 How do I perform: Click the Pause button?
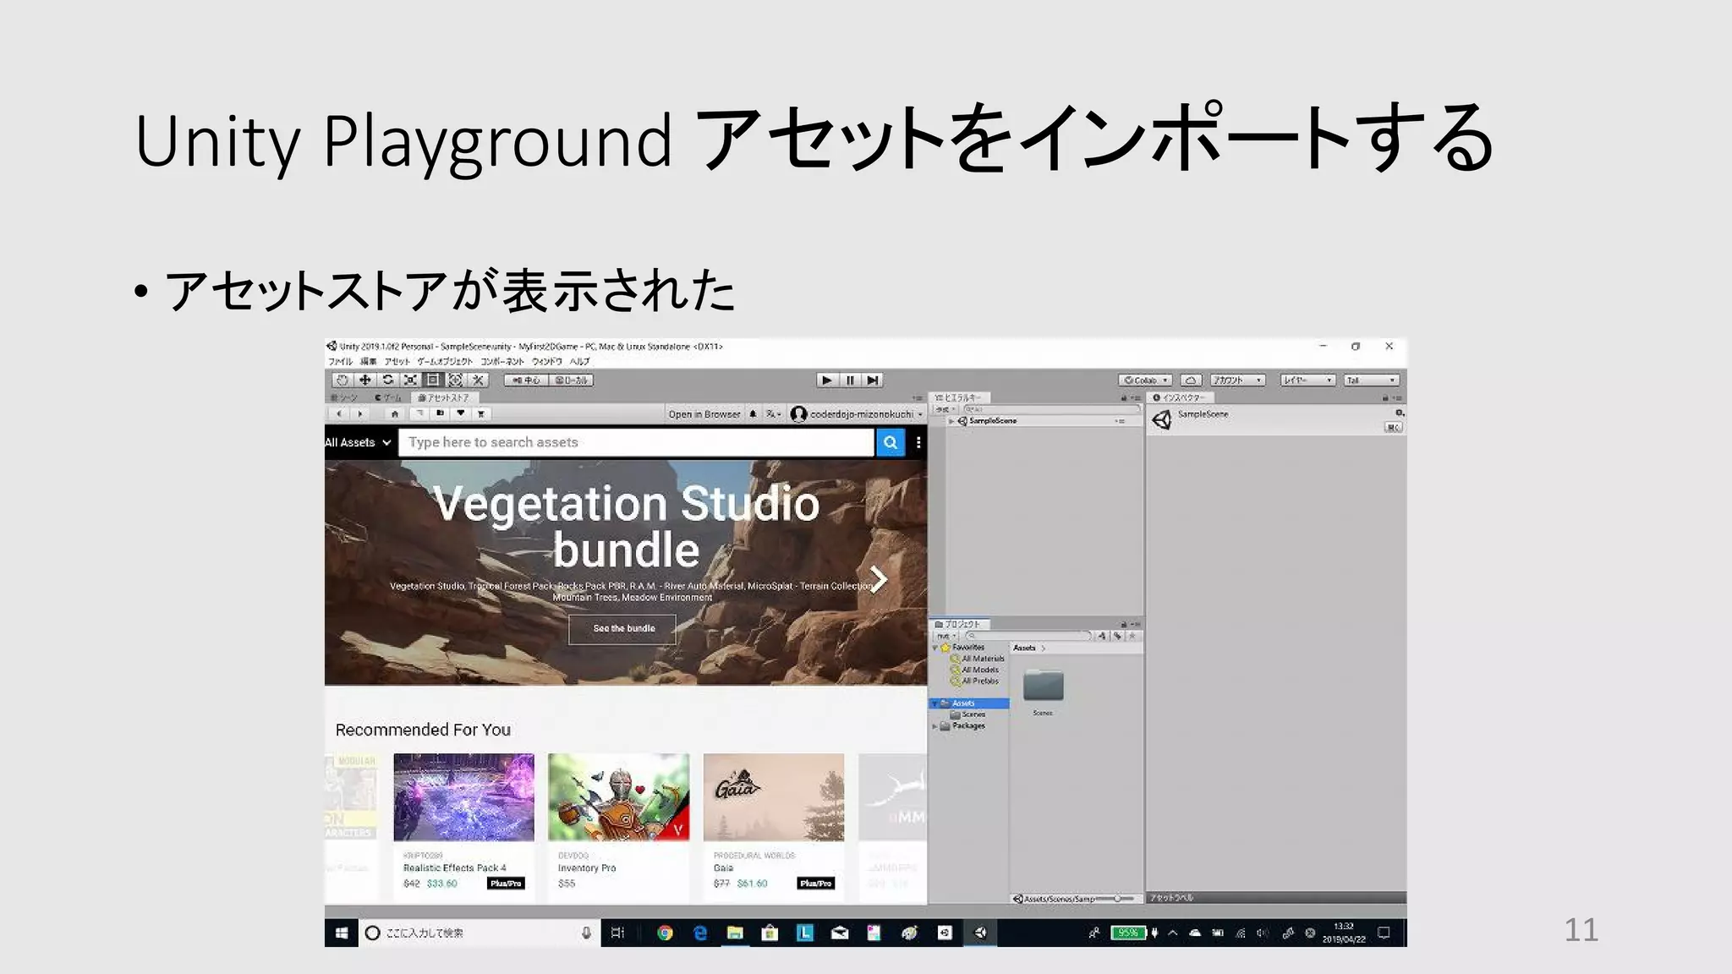[850, 380]
